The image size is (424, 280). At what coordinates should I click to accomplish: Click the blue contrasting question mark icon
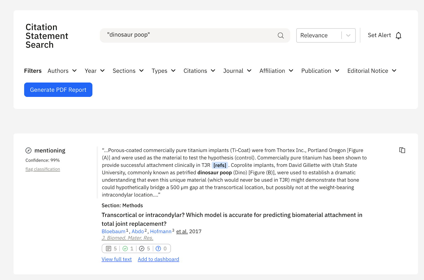coord(158,249)
